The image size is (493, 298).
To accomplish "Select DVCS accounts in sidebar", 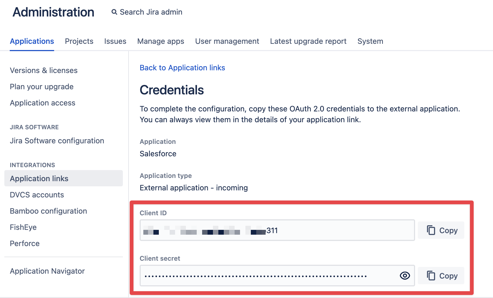I will coord(37,195).
